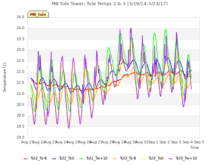The image size is (220, 165).
Task: Click the Sep 1 x-axis tick label
Action: [153, 142]
